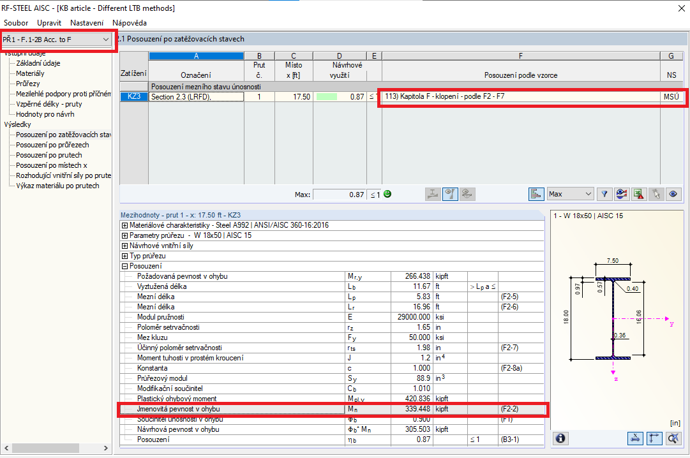Select Posouzení po zatěžovacích stavech in tree
Screen dimensions: 690x458
pyautogui.click(x=63, y=135)
